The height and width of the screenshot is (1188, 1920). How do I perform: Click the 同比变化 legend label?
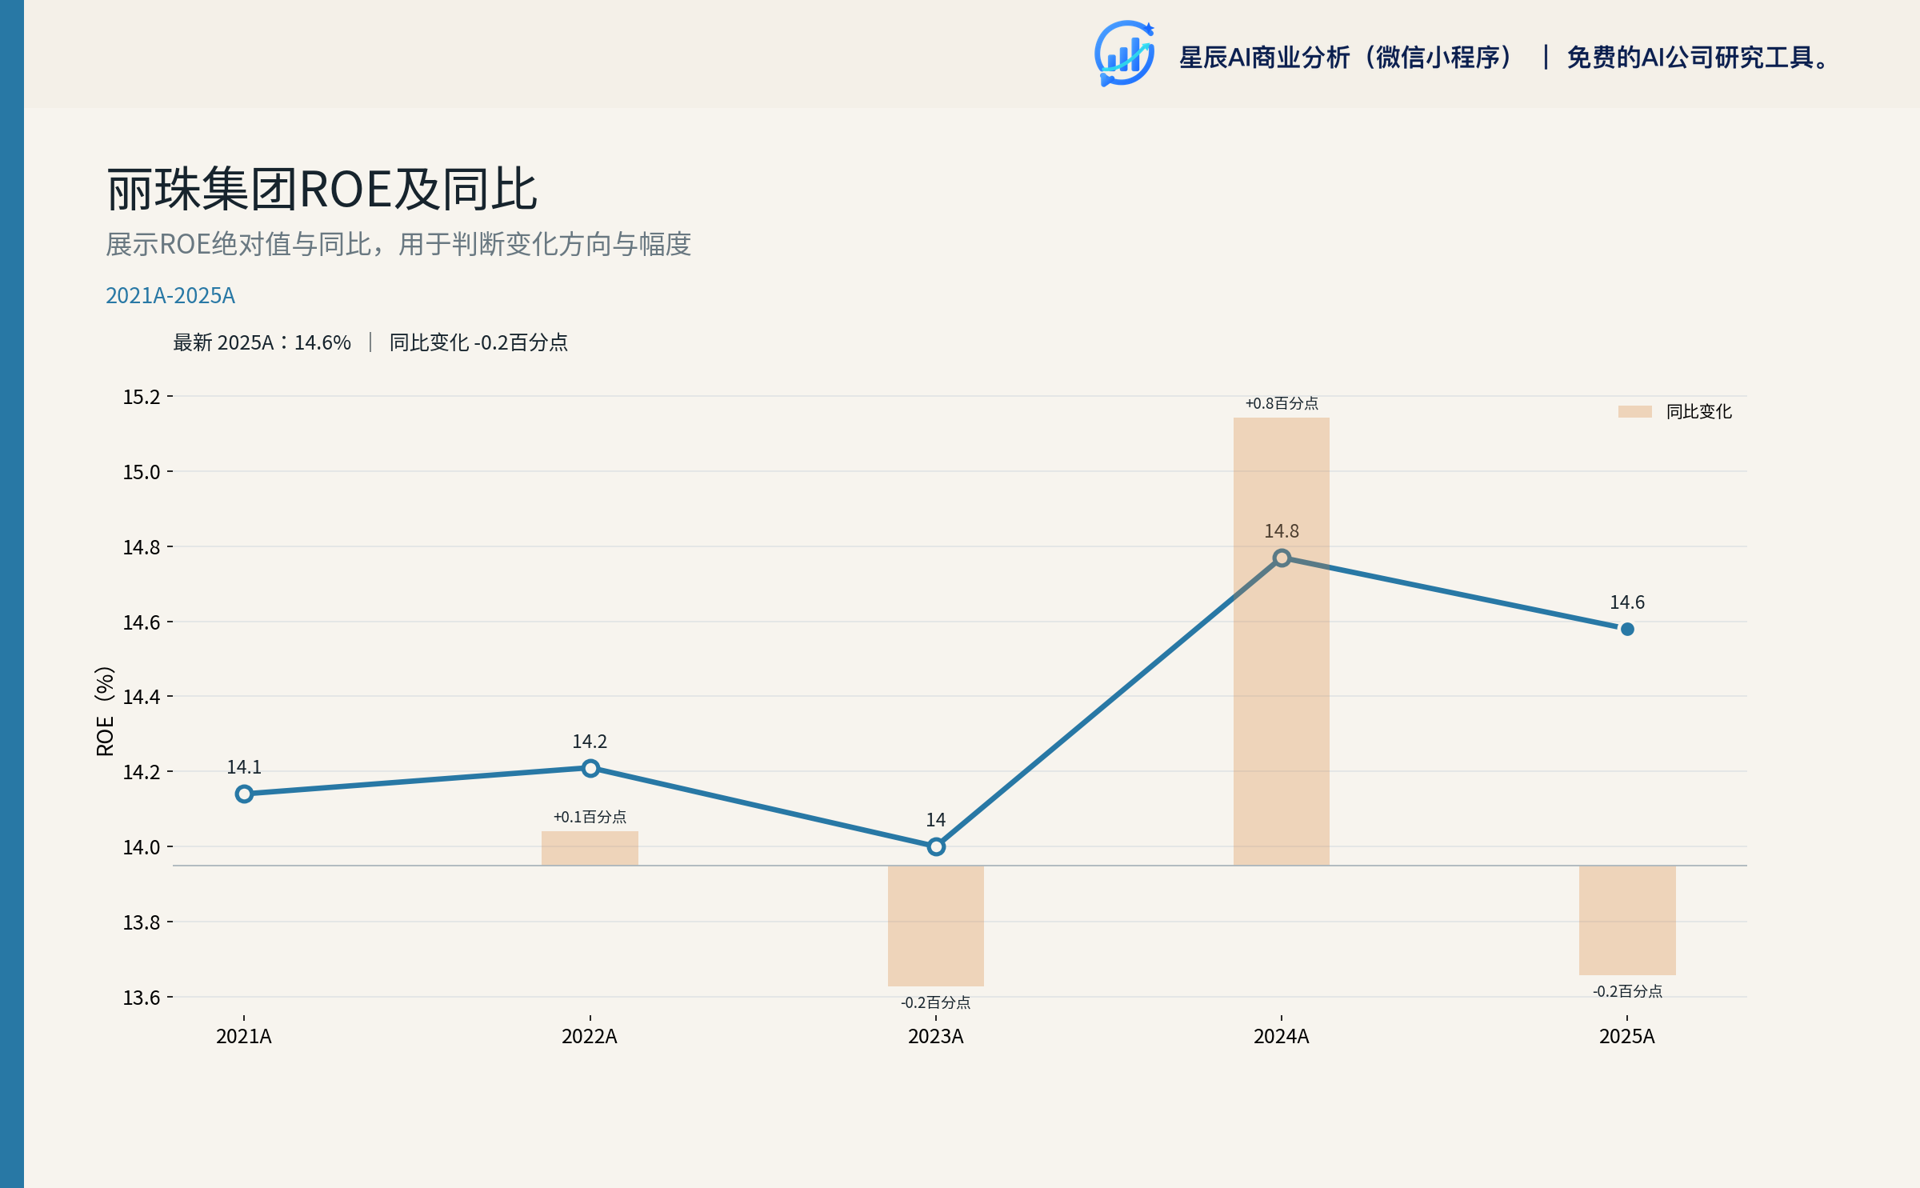(x=1698, y=411)
